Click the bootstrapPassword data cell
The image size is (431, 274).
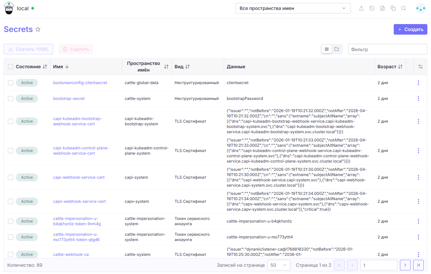click(x=245, y=99)
